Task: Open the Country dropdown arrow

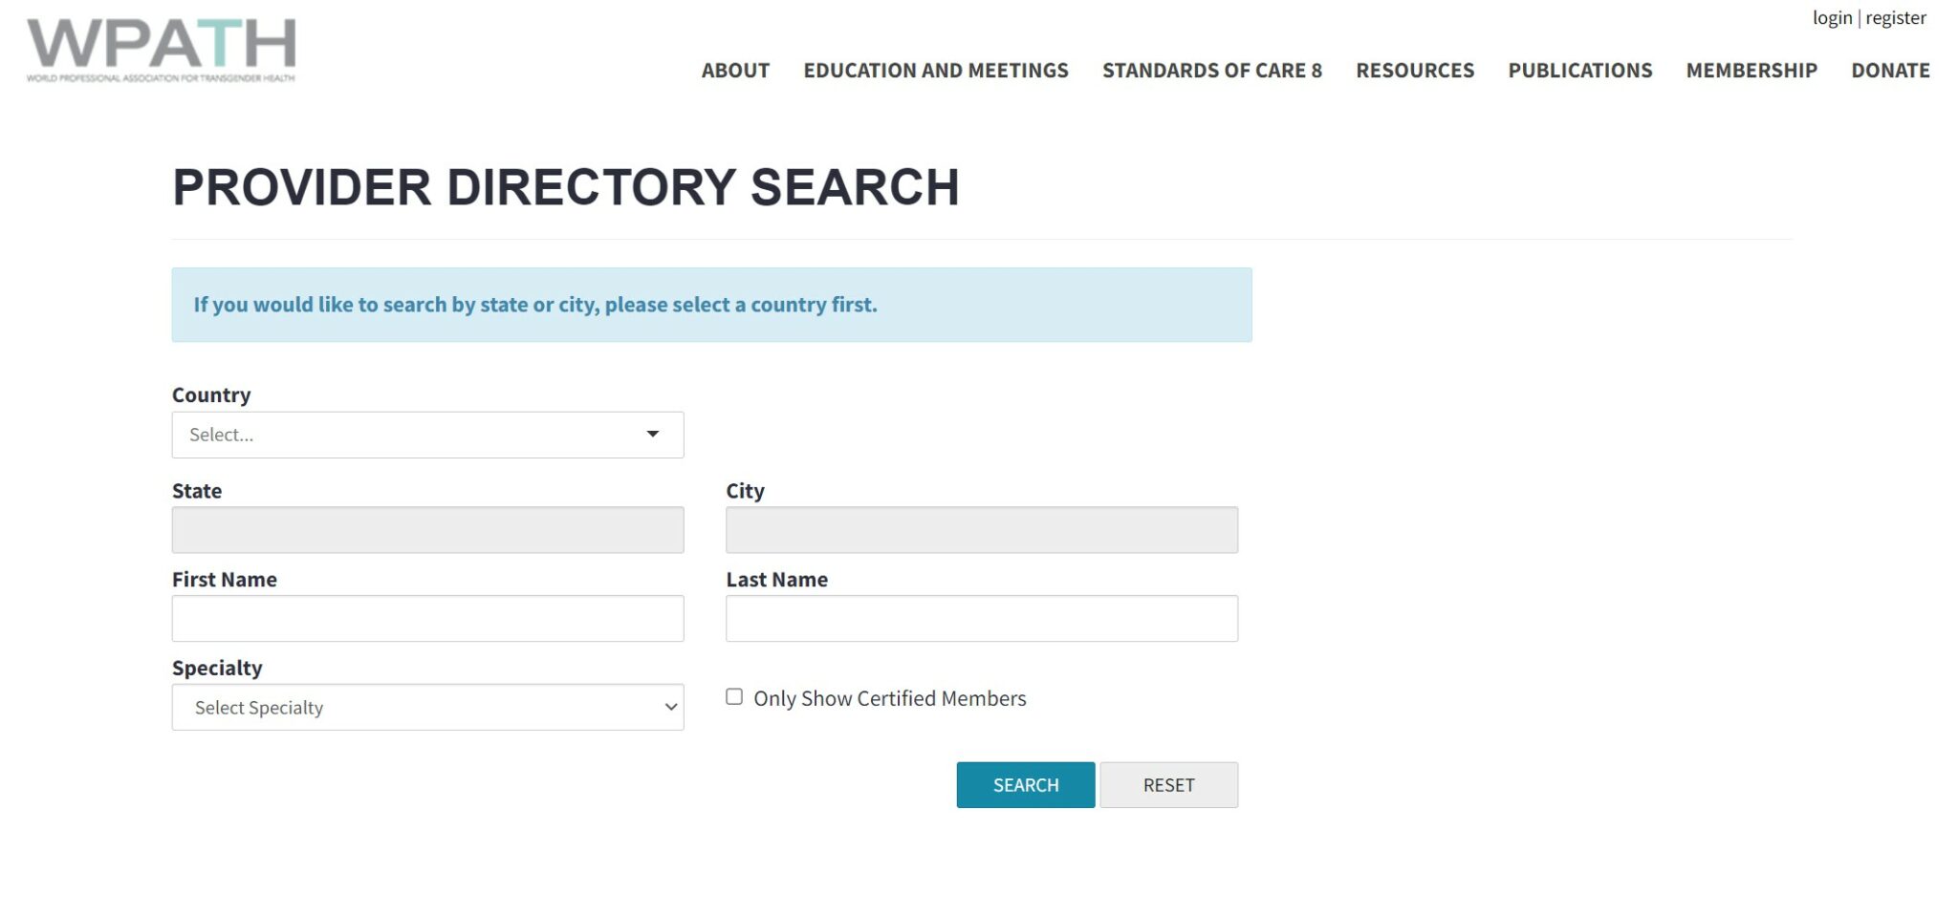Action: (653, 435)
